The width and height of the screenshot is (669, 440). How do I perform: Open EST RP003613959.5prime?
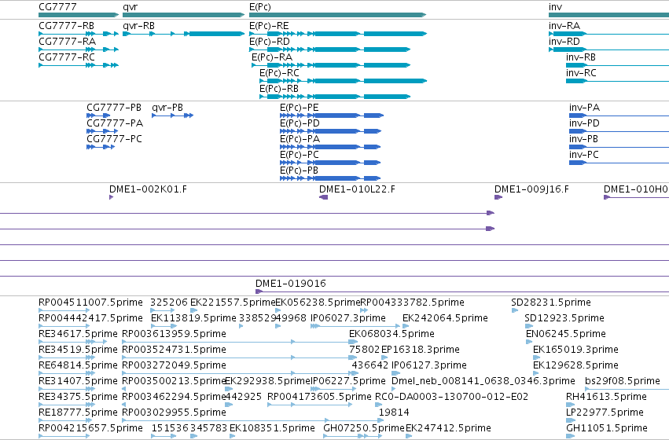pyautogui.click(x=240, y=342)
